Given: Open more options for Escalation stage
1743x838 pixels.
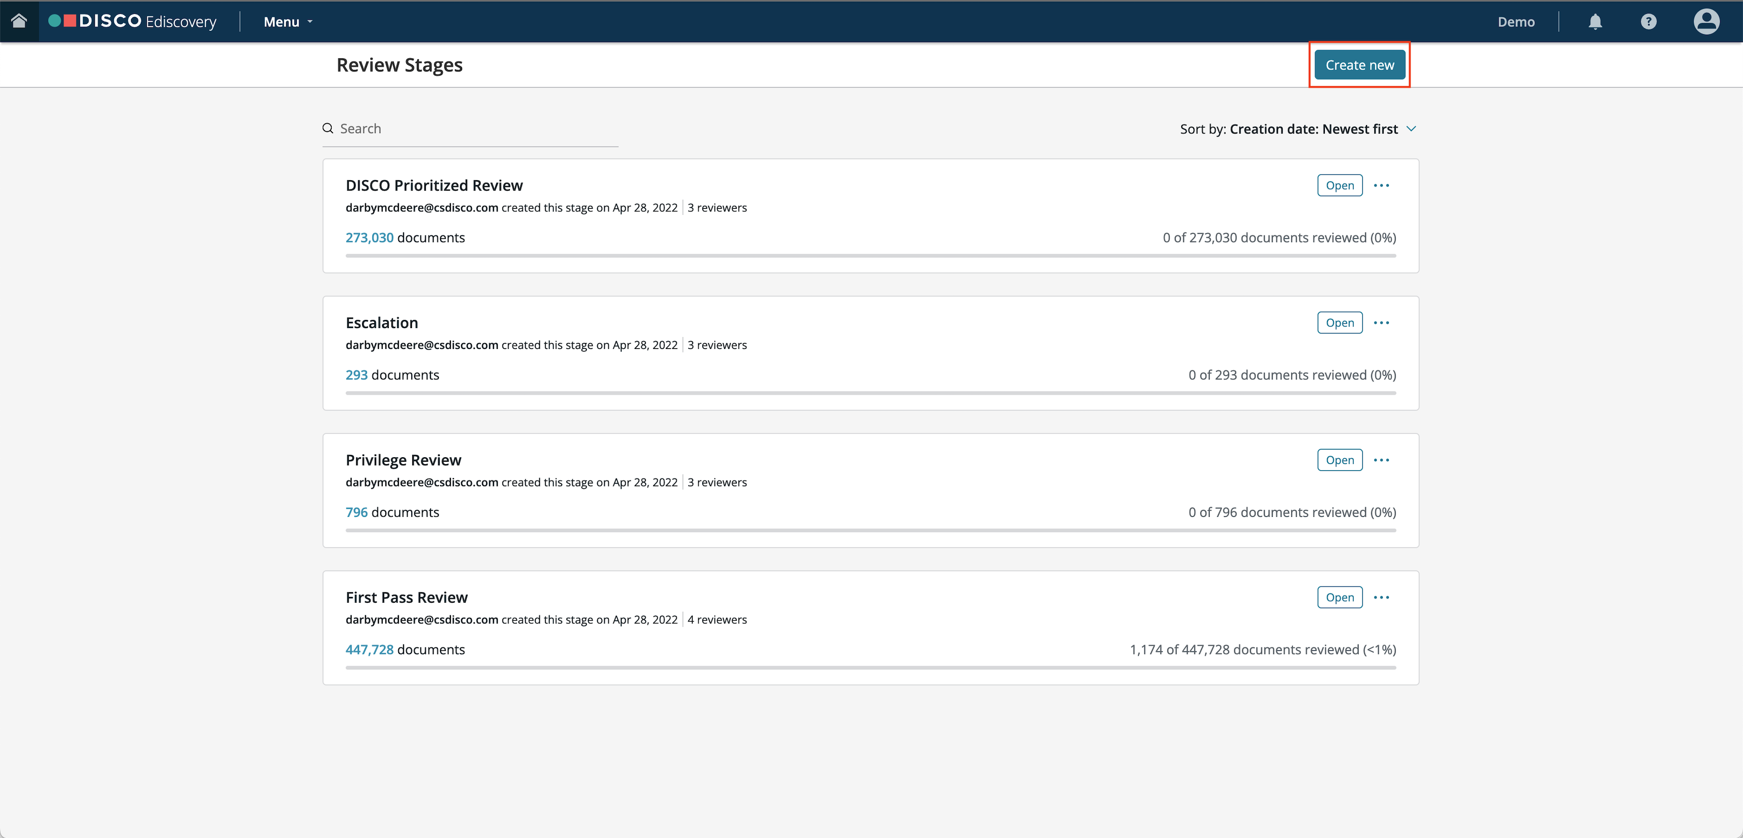Looking at the screenshot, I should [1381, 323].
